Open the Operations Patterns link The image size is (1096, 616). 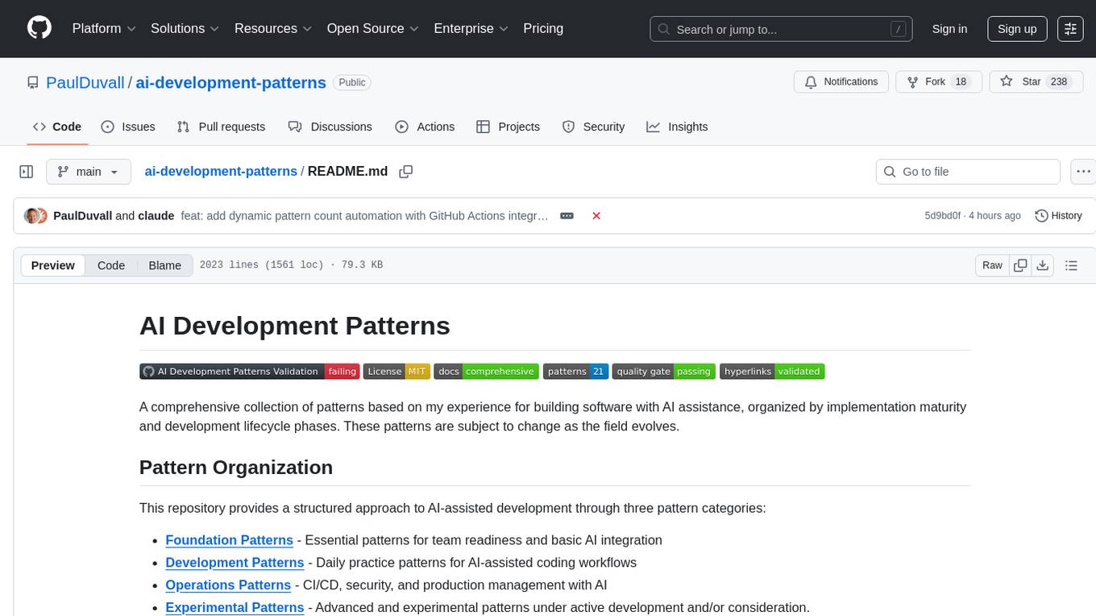pyautogui.click(x=228, y=585)
